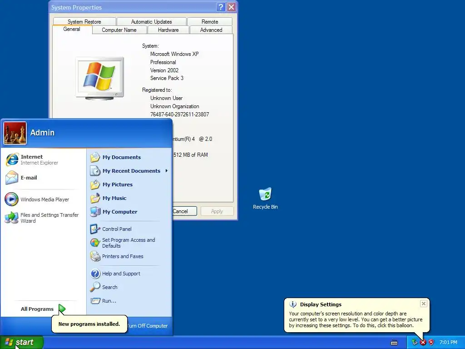Click Set Program Access and Defaults icon

click(x=95, y=243)
